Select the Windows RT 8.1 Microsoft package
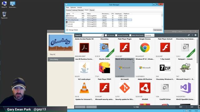Viewport: 200px width, 112px height. pyautogui.click(x=145, y=68)
